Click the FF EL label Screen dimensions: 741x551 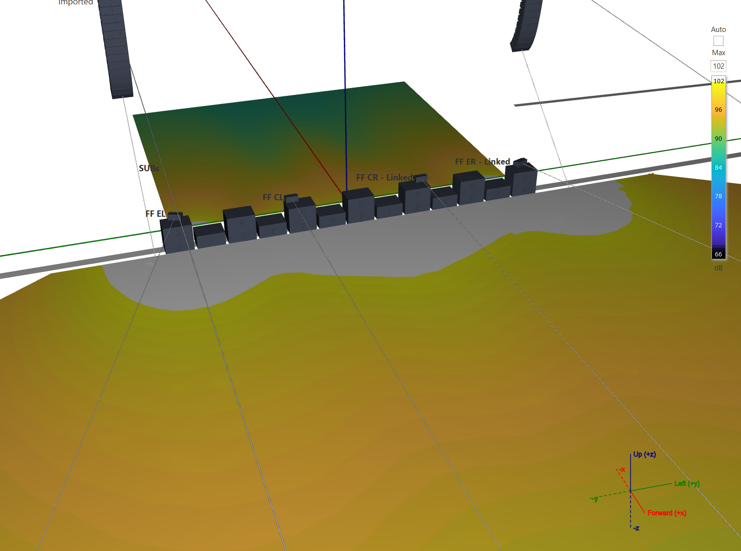pyautogui.click(x=155, y=214)
